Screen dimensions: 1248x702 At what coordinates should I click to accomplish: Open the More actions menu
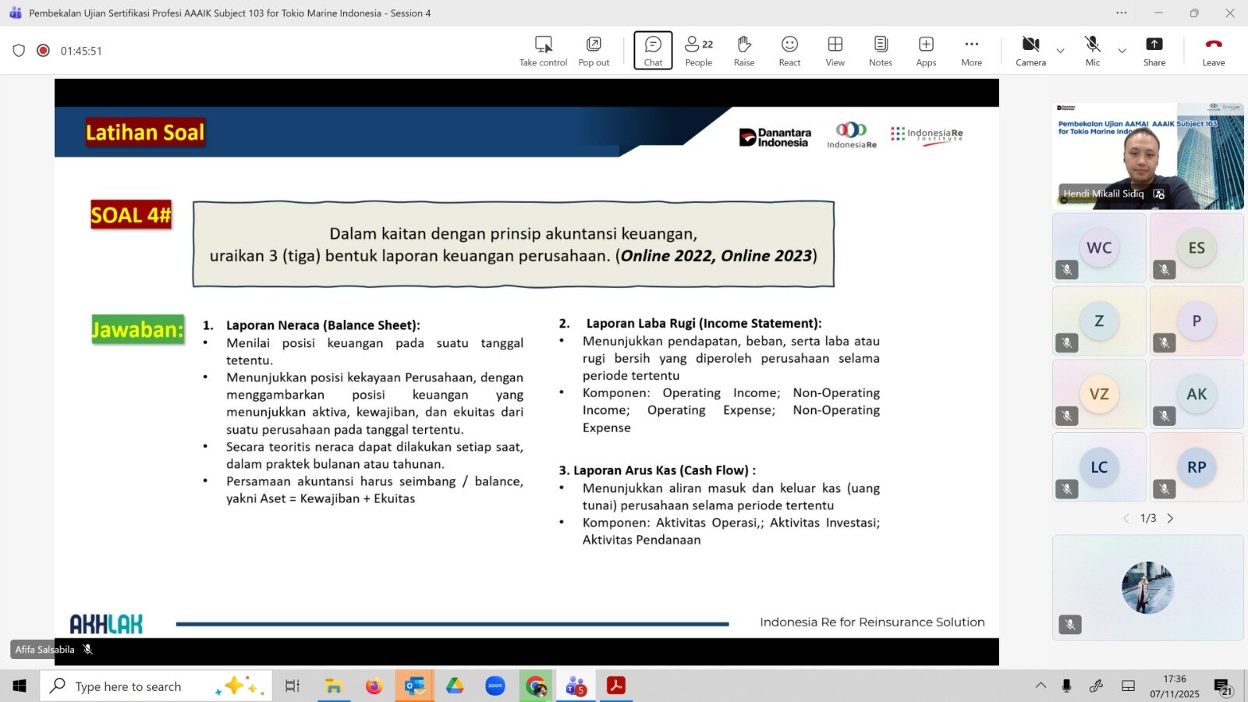tap(971, 51)
